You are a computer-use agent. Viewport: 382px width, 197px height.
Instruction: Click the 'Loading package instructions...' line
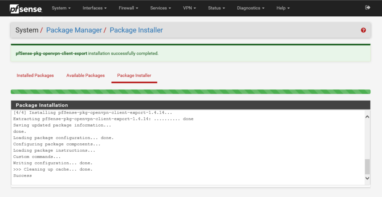[54, 150]
